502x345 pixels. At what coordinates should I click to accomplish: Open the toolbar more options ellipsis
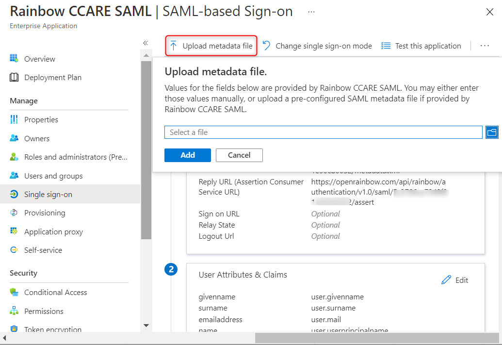tap(485, 46)
